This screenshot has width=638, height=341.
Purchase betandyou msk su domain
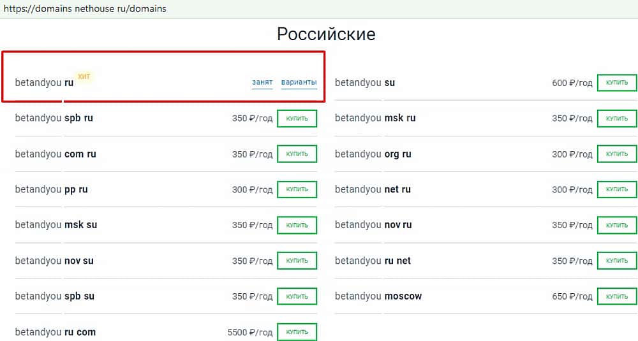point(297,225)
